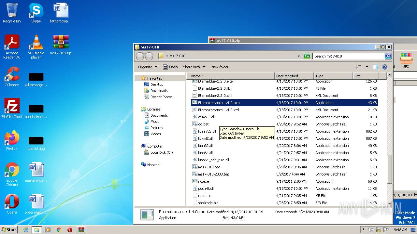This screenshot has height=234, width=417.
Task: Open the Organize dropdown menu
Action: click(x=148, y=67)
